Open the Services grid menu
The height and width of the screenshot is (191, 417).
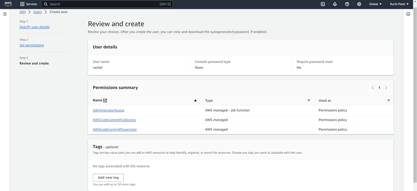[29, 4]
